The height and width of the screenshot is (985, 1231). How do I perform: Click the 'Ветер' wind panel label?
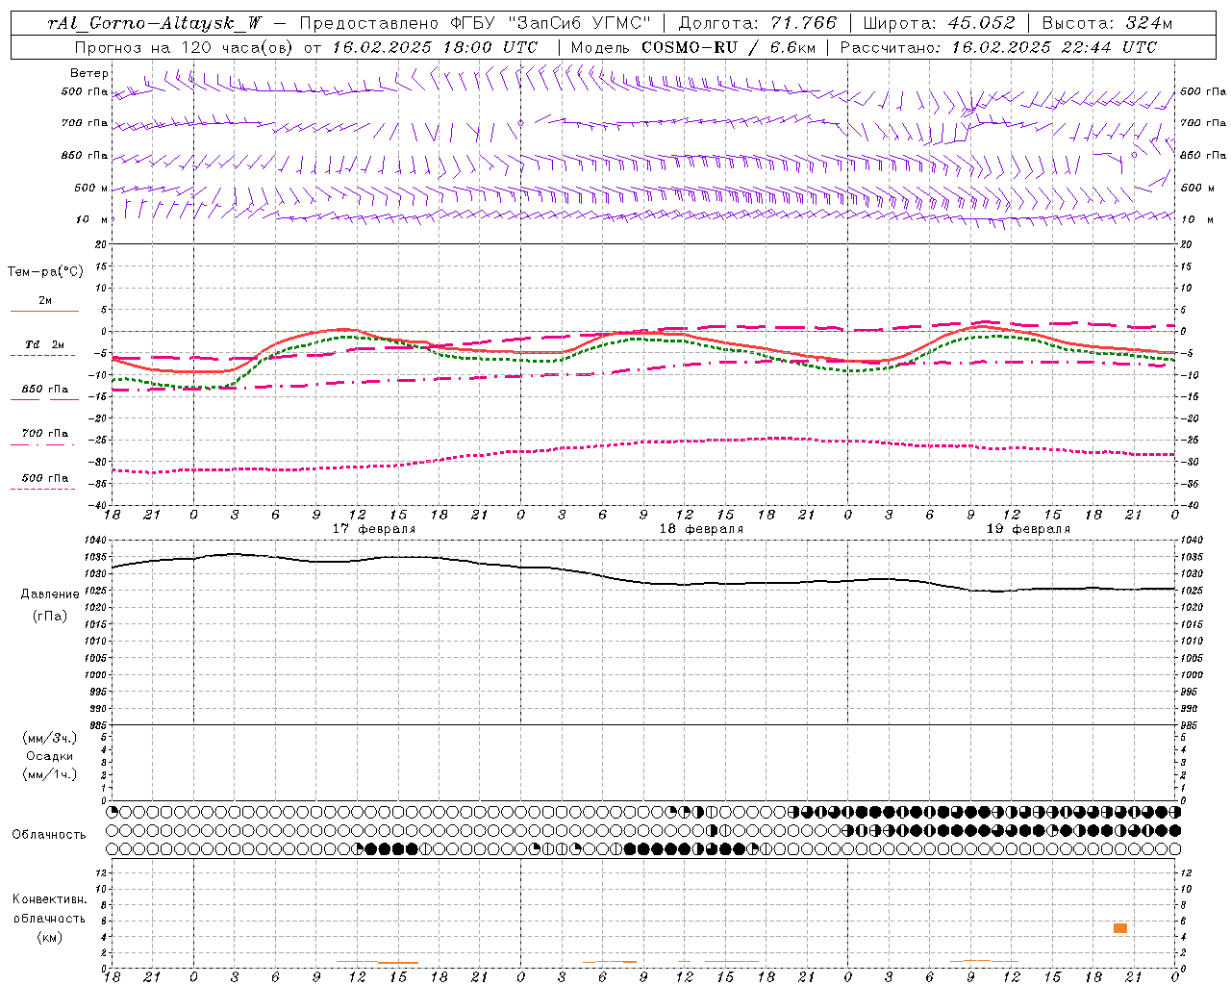point(89,73)
